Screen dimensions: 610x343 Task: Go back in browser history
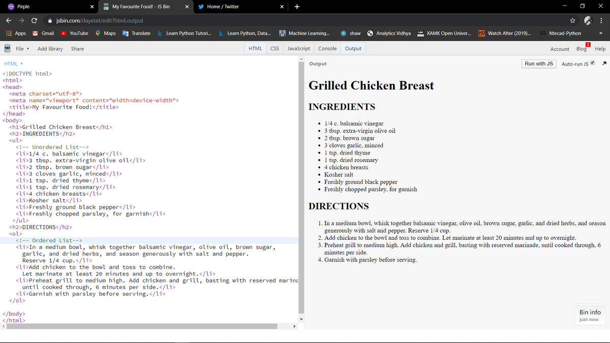[9, 20]
